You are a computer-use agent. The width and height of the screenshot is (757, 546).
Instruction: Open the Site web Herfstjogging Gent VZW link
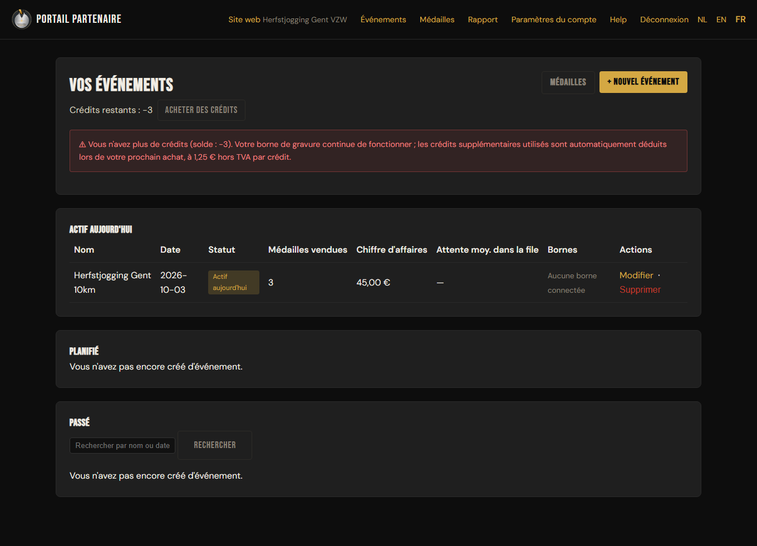click(287, 19)
